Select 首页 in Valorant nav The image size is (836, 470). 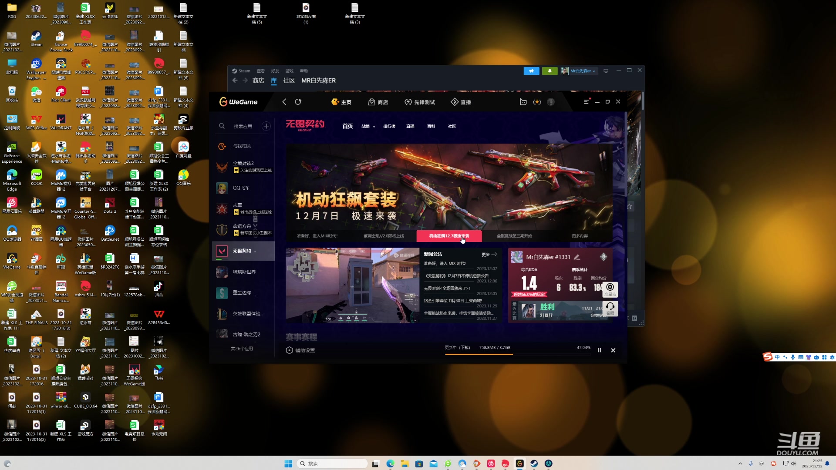(x=347, y=126)
